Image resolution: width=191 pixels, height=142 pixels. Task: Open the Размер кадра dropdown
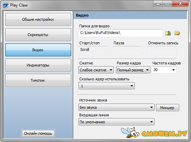click(133, 70)
